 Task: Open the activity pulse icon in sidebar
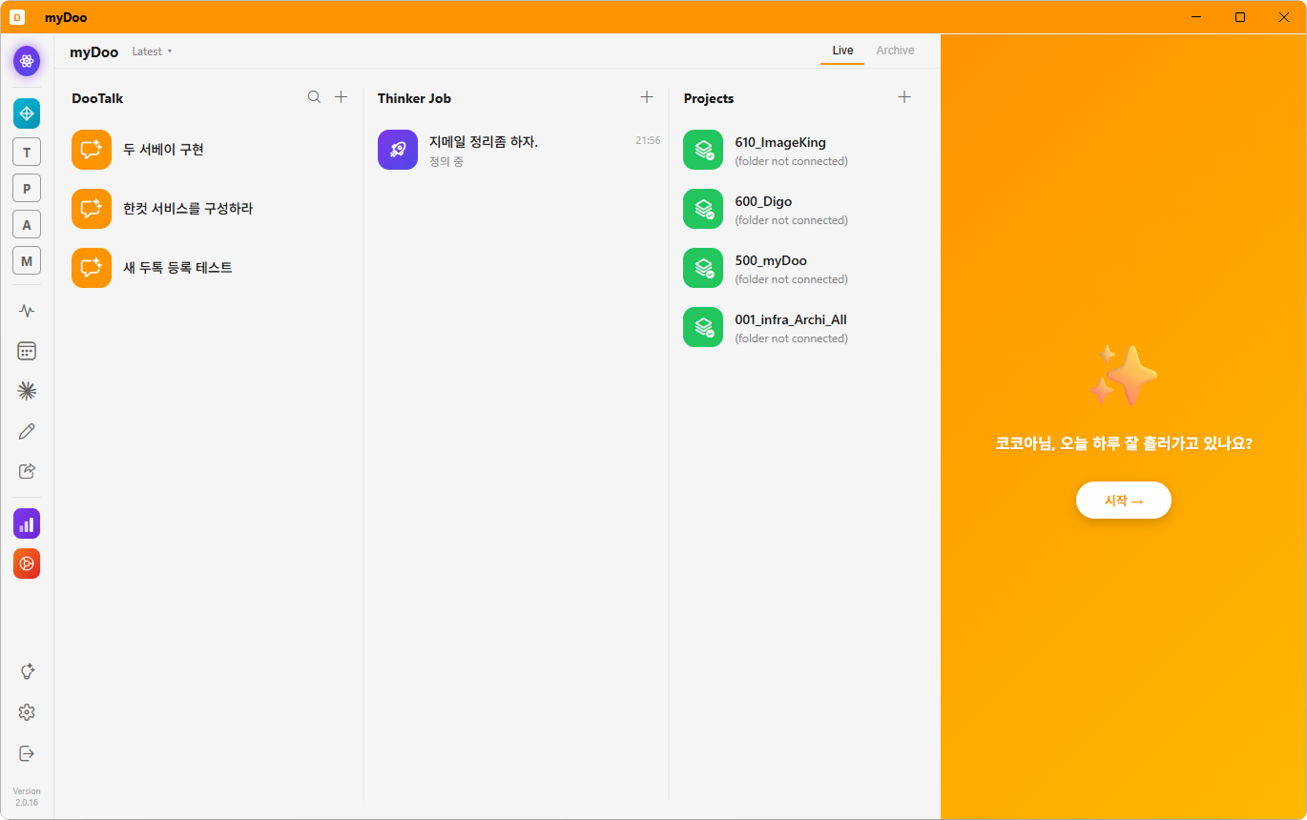point(27,311)
